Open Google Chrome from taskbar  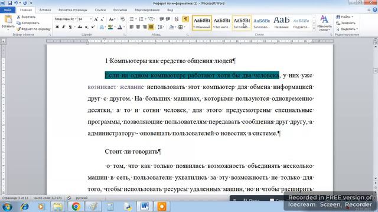point(76,207)
